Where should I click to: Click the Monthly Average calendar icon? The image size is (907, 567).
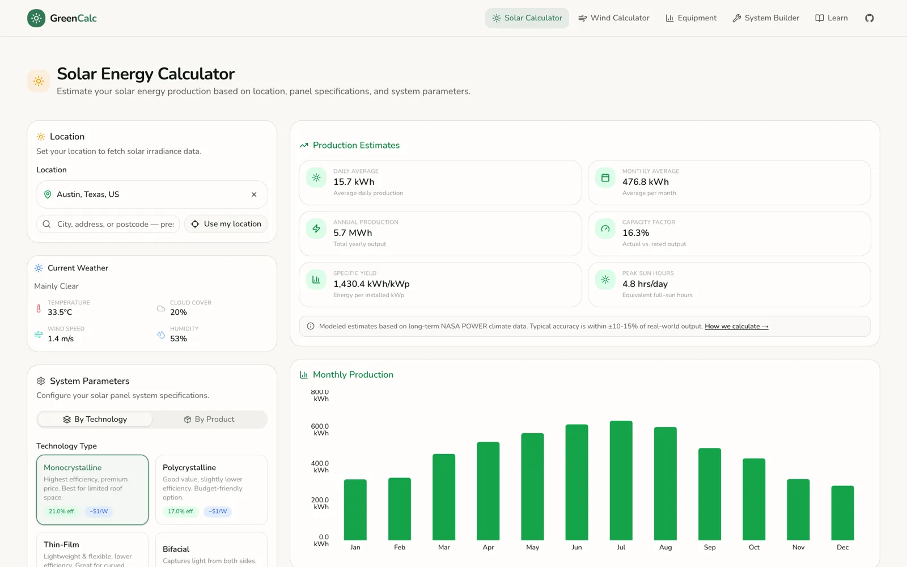(605, 177)
